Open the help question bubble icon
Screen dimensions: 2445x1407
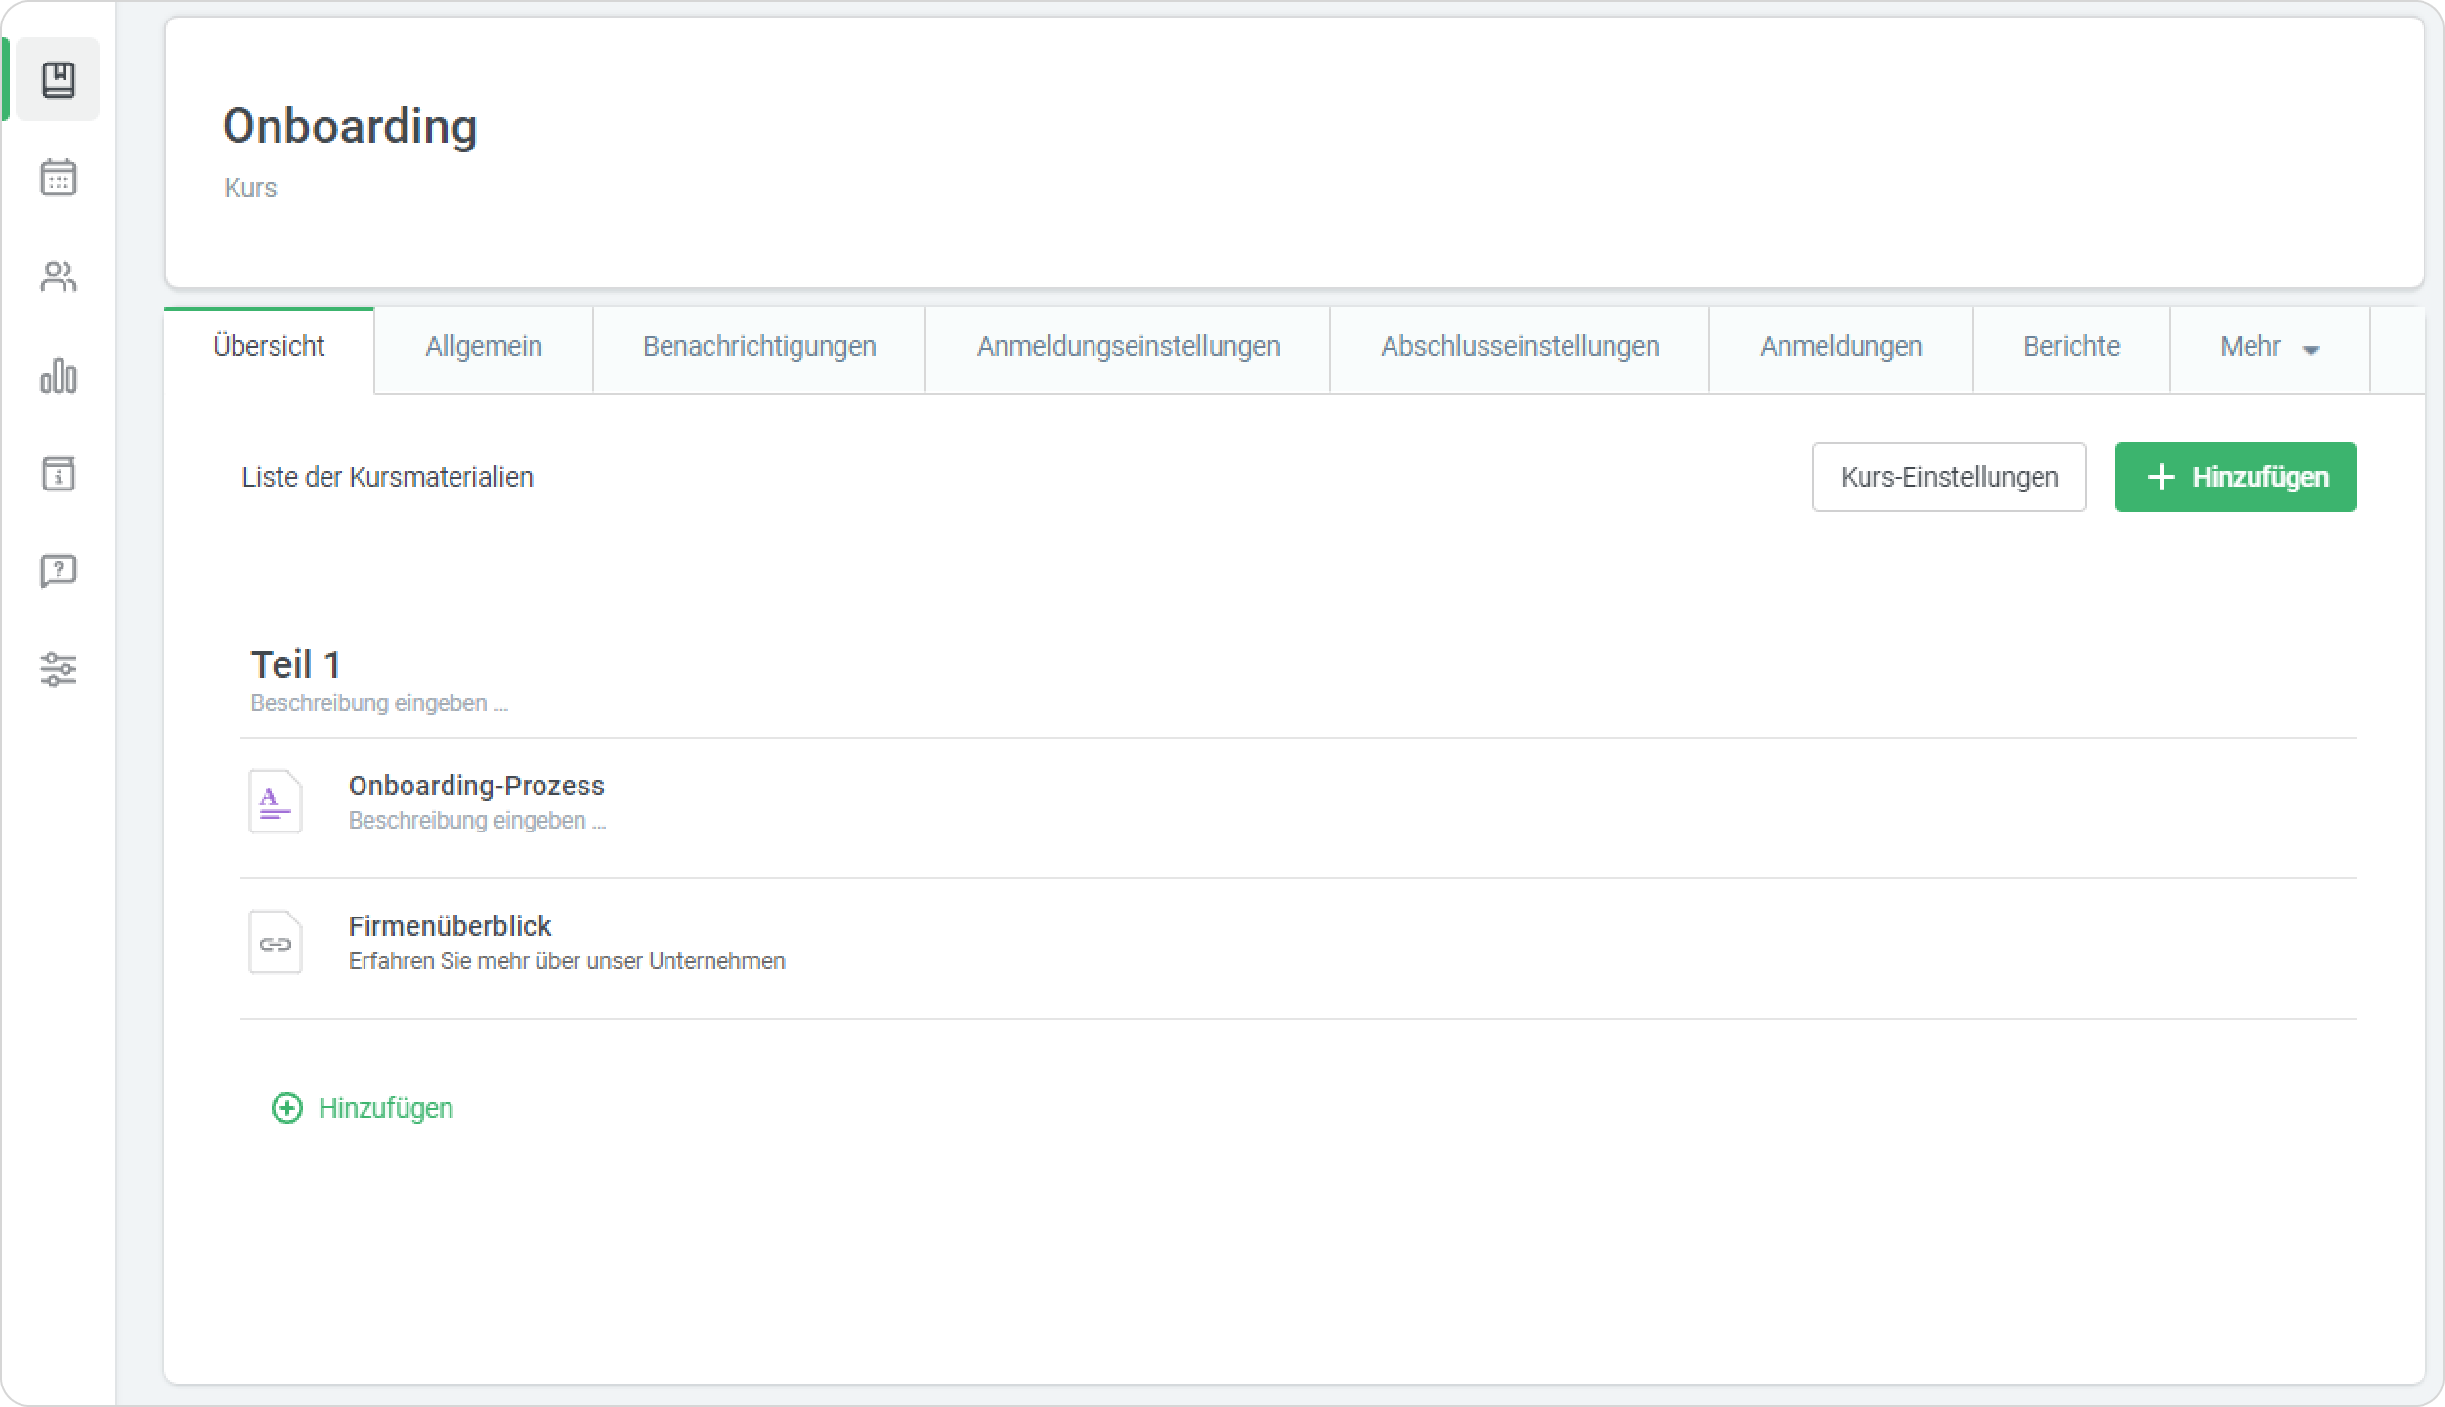[x=59, y=572]
